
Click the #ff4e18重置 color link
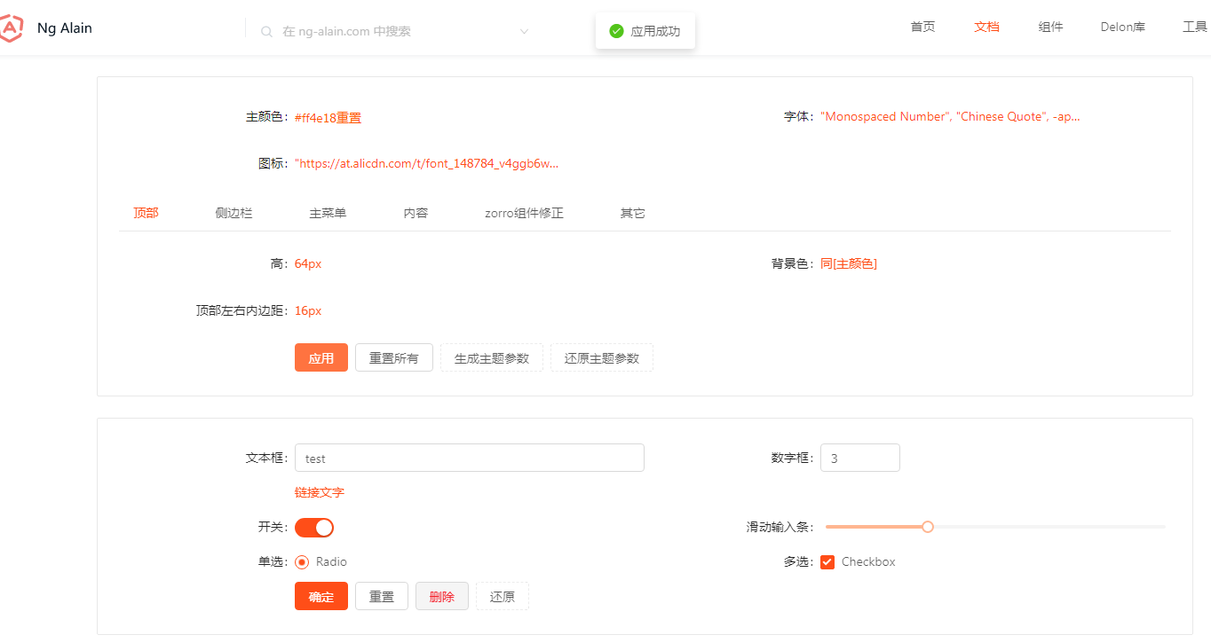328,116
